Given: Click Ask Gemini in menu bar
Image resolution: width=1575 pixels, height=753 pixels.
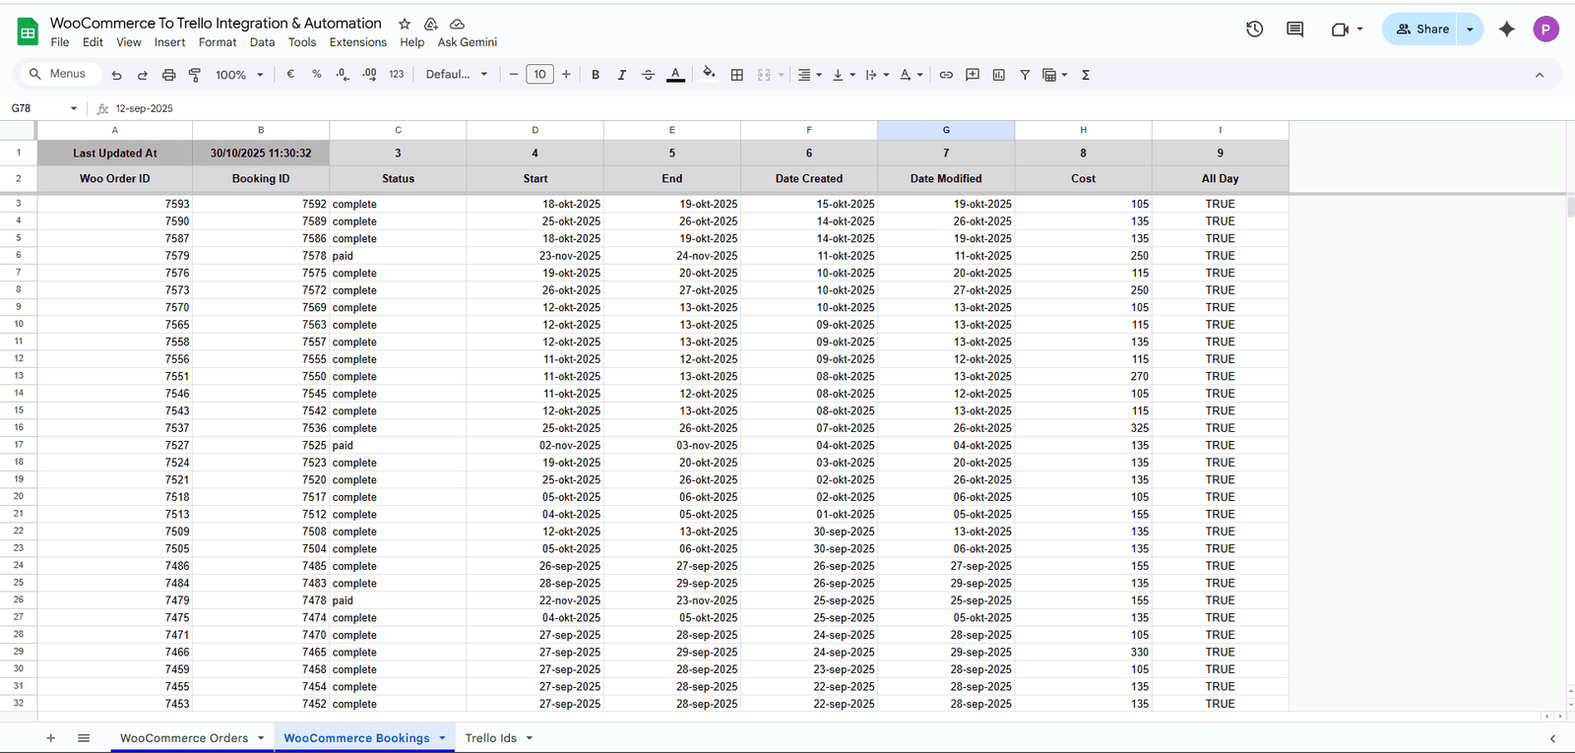Looking at the screenshot, I should click(467, 42).
